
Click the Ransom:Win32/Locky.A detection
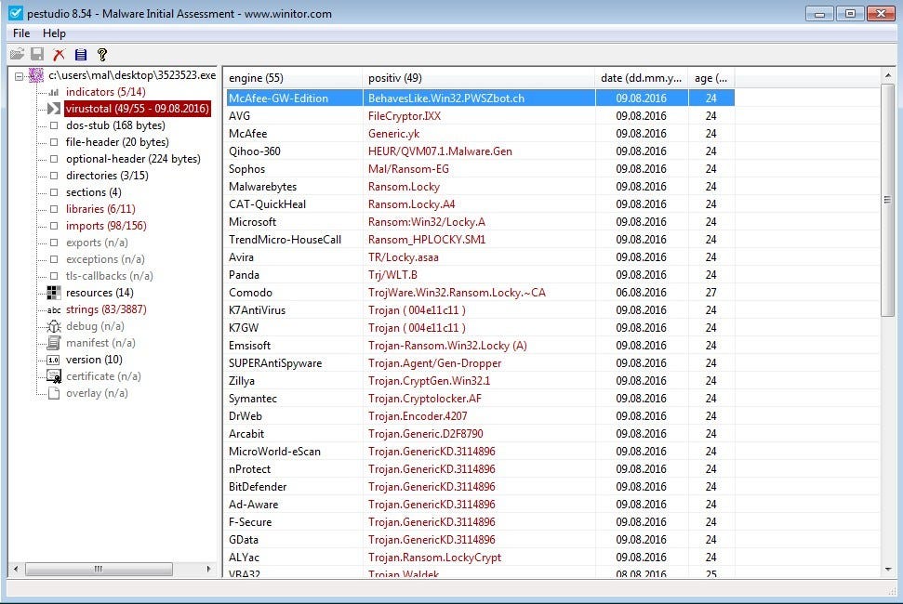tap(426, 222)
